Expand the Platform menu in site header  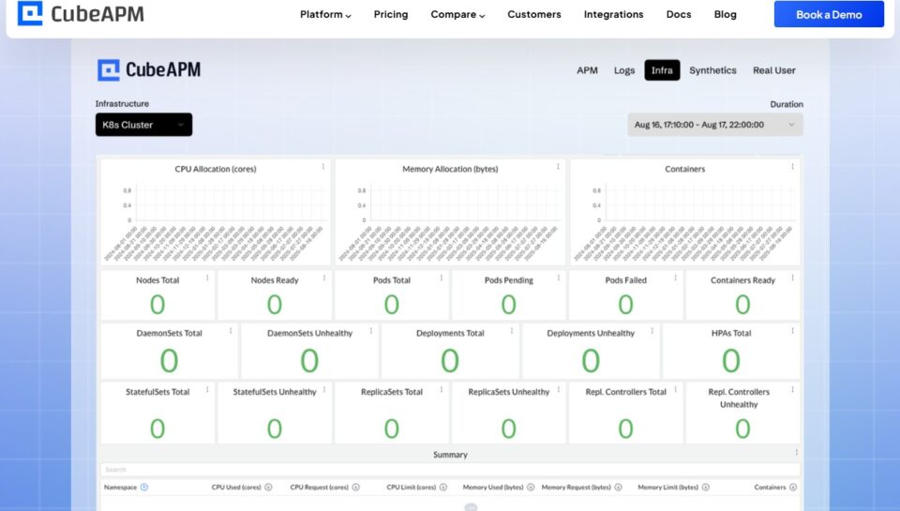325,14
